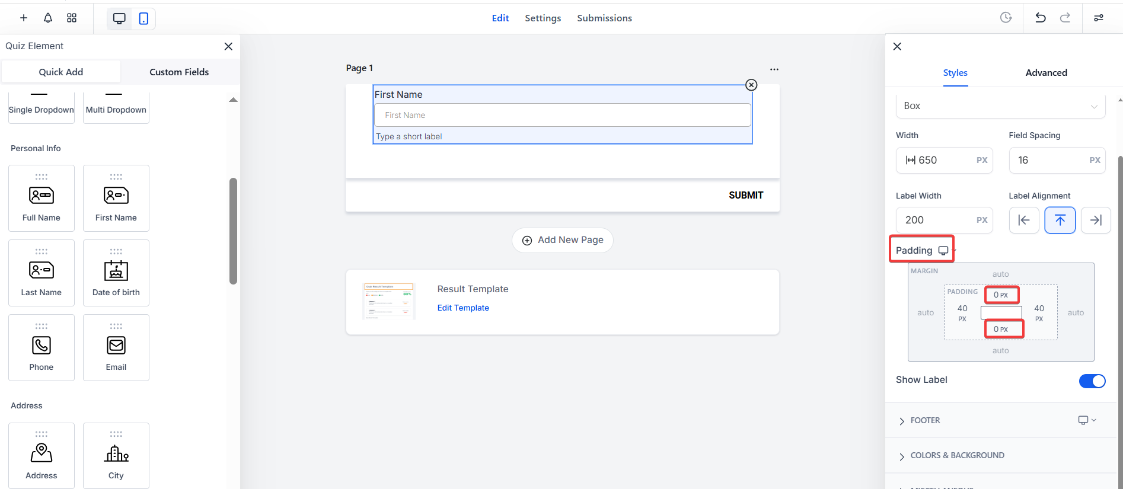Click the Result Template thumbnail
The width and height of the screenshot is (1123, 489).
(388, 301)
